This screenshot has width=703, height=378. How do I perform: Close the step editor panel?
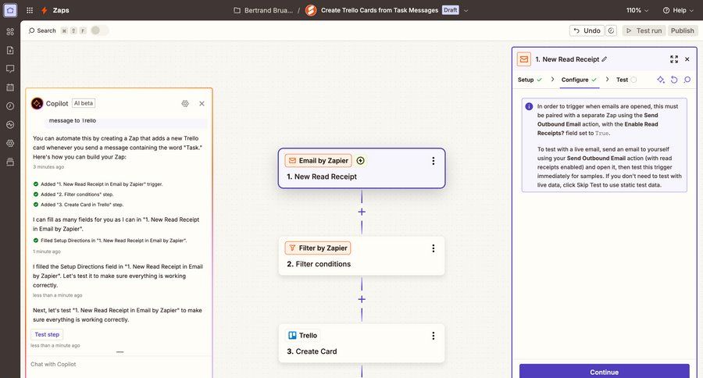[x=687, y=59]
